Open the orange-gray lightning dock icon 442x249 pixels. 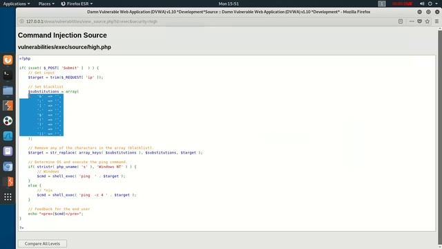pyautogui.click(x=8, y=106)
